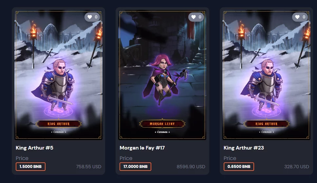Like King Arthur #5 with the heart icon
The height and width of the screenshot is (183, 317).
pos(90,17)
